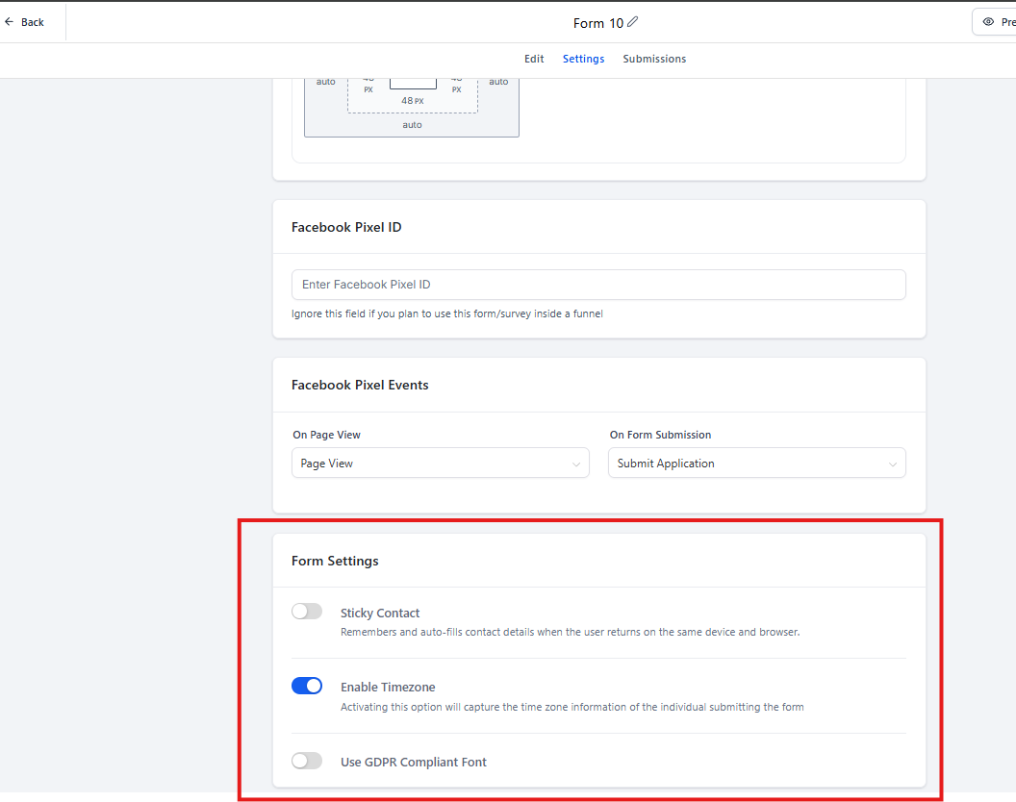Click the left auto margin value
1016x802 pixels.
click(x=326, y=82)
